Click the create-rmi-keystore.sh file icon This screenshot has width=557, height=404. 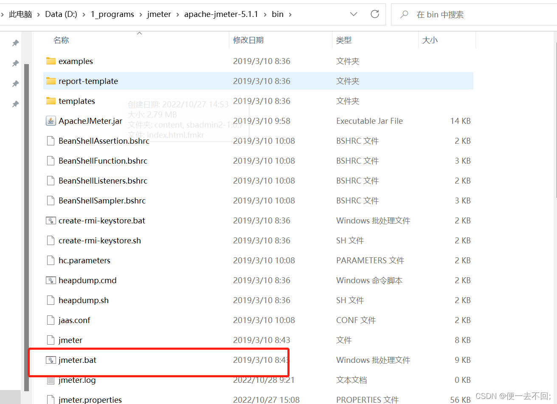pyautogui.click(x=51, y=240)
